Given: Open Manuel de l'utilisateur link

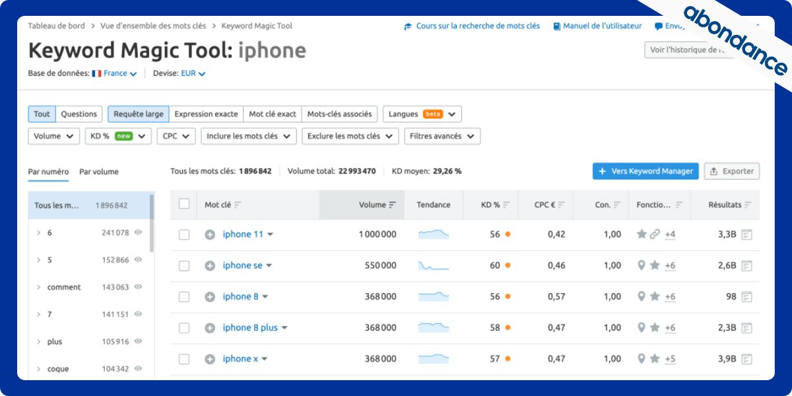Looking at the screenshot, I should tap(597, 26).
